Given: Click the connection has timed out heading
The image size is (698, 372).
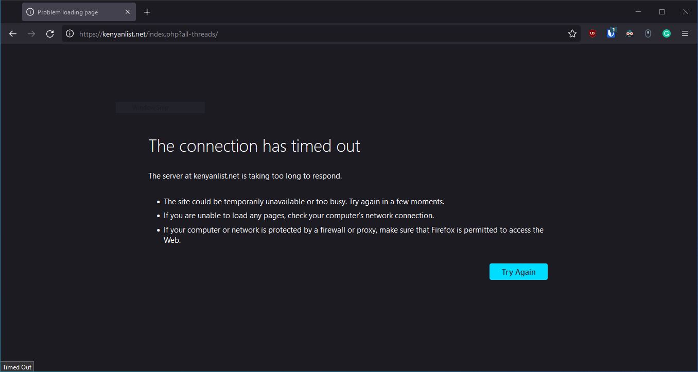Looking at the screenshot, I should [x=254, y=146].
